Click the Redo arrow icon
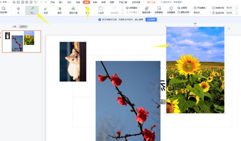The height and width of the screenshot is (141, 241). pos(41,2)
